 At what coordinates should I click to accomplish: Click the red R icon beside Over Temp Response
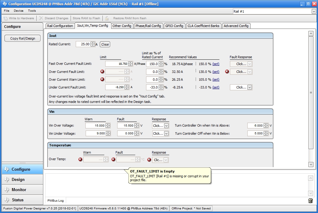pyautogui.click(x=149, y=160)
